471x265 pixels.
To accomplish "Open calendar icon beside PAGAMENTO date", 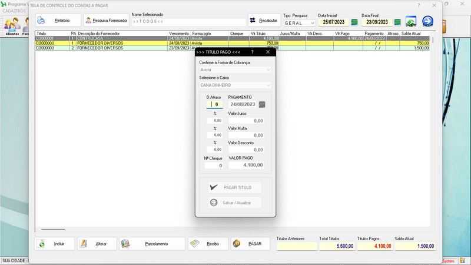I will click(x=262, y=105).
